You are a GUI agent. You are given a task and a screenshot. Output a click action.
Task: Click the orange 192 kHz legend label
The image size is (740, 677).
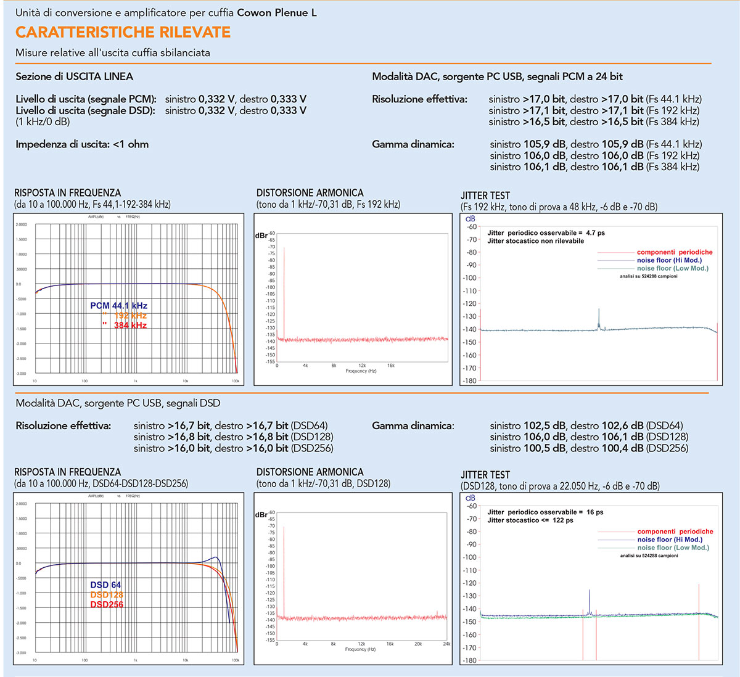[130, 316]
